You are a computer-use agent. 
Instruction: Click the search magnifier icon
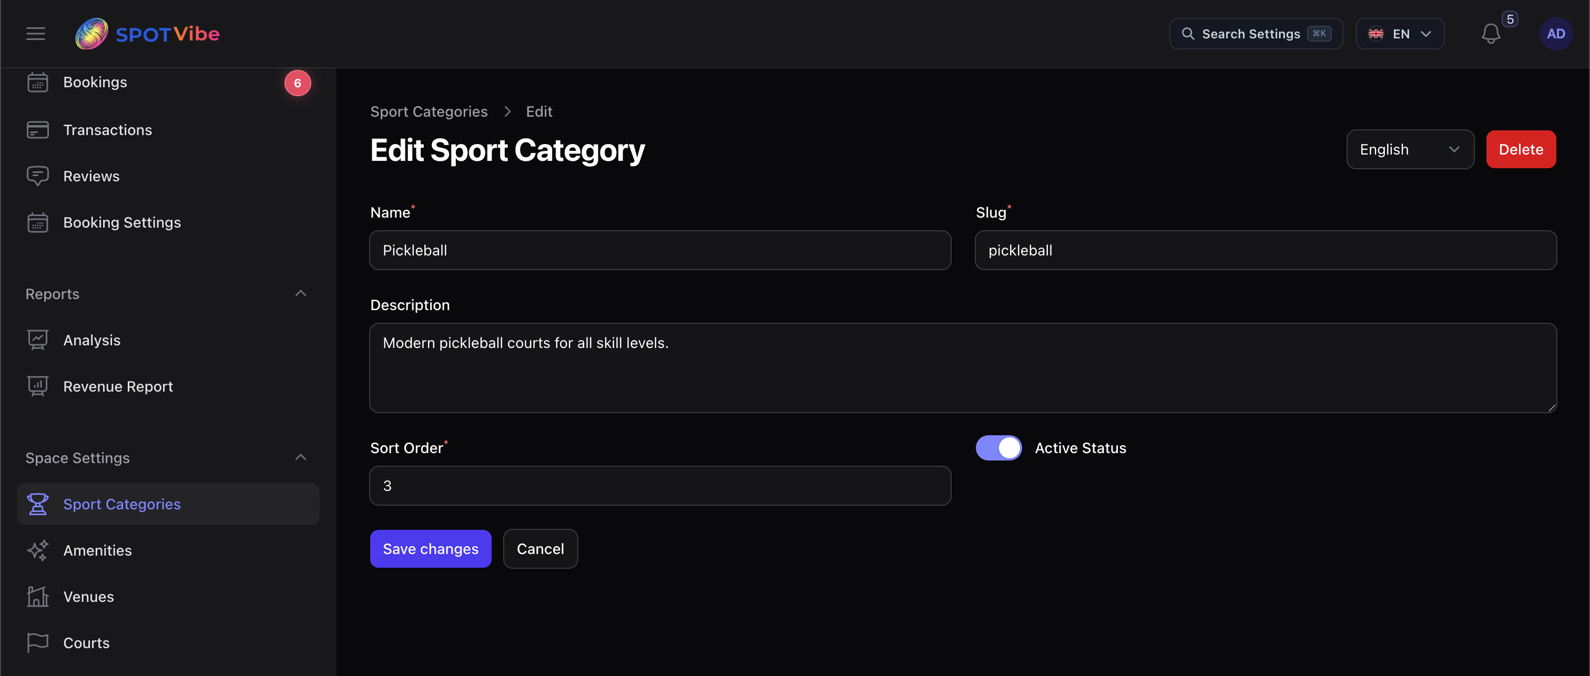pos(1188,33)
